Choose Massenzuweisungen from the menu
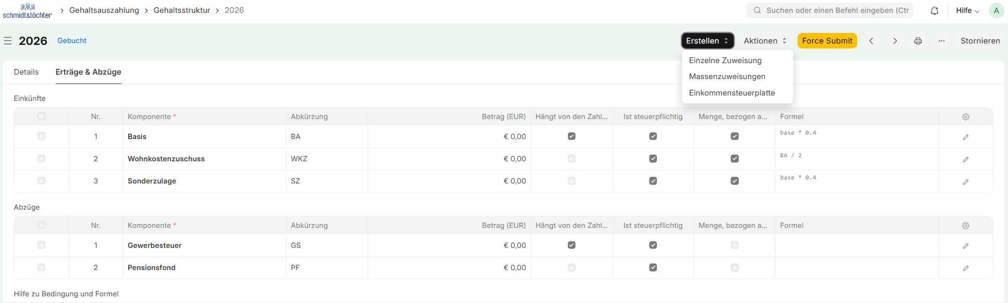Screen dimensions: 1008x303 [727, 76]
